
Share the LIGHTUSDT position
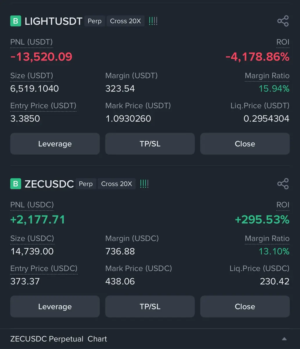point(283,21)
